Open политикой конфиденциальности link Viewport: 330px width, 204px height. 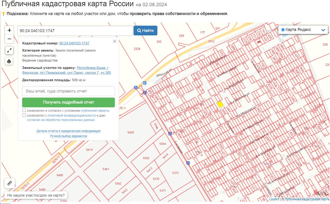click(x=72, y=116)
